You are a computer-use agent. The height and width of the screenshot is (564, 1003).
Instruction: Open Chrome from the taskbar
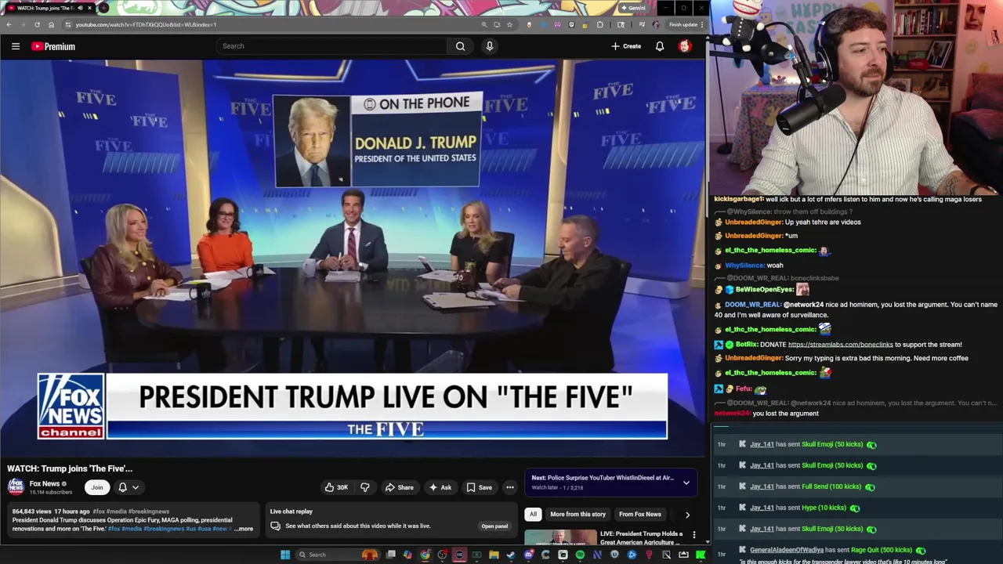pos(425,555)
